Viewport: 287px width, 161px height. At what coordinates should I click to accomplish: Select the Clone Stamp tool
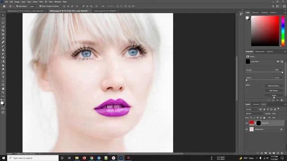[3, 50]
